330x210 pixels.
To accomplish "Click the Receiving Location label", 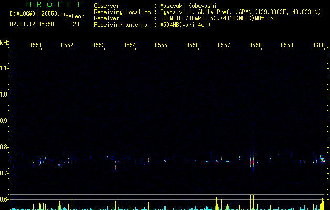I will [122, 12].
